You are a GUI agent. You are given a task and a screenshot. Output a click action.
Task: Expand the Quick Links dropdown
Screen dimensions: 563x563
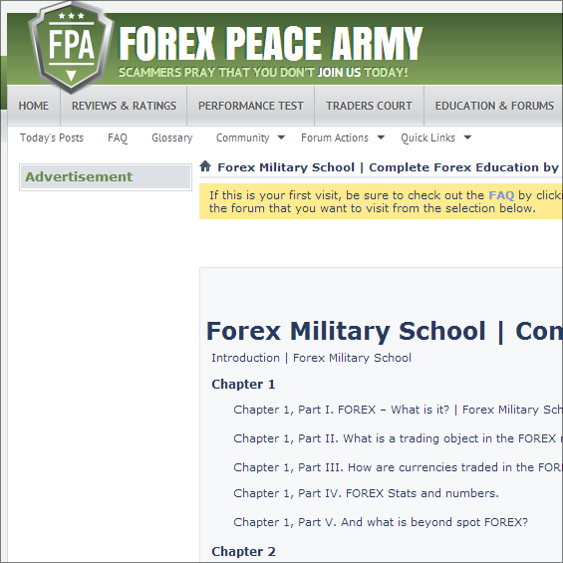[x=435, y=138]
